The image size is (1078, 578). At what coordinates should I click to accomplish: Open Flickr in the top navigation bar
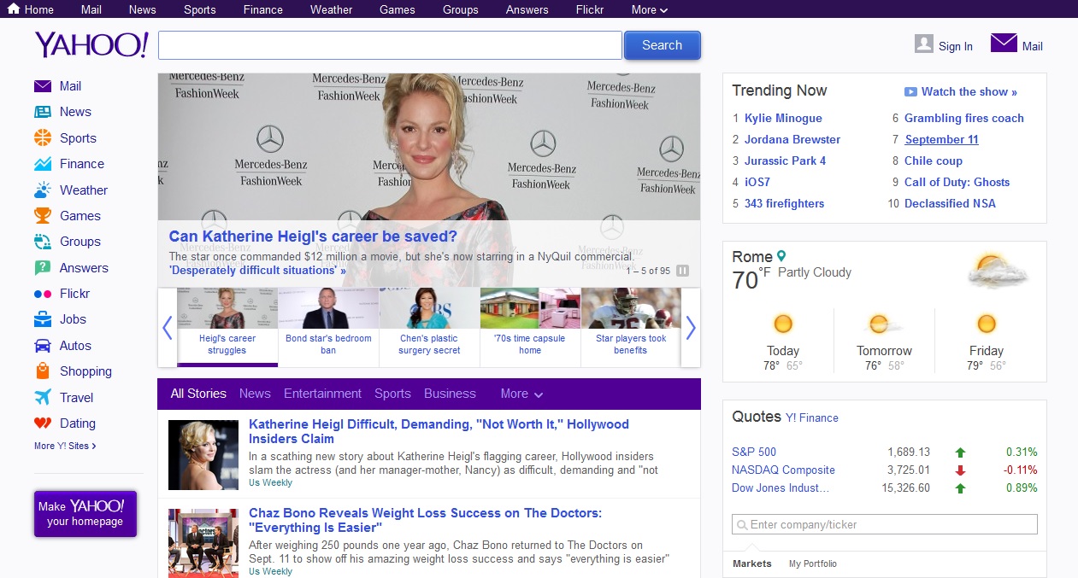point(590,9)
